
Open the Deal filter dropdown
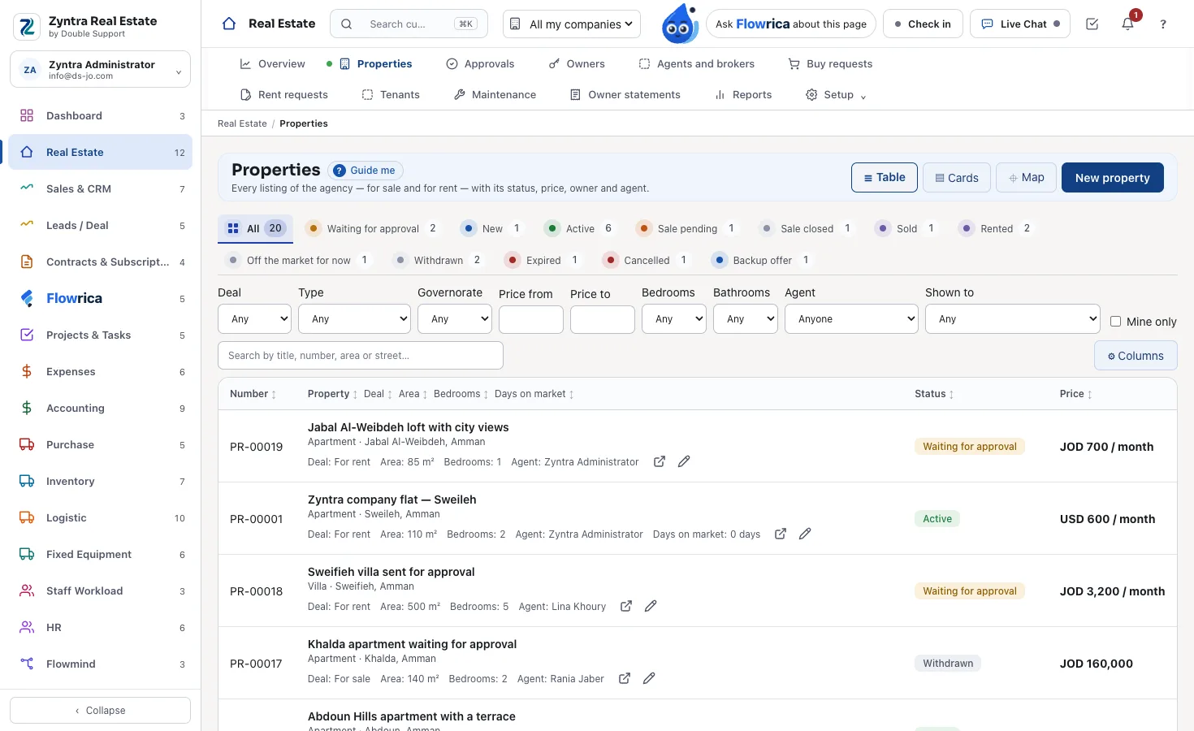[x=254, y=319]
